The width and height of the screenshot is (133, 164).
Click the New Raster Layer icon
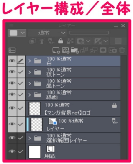tap(56, 50)
